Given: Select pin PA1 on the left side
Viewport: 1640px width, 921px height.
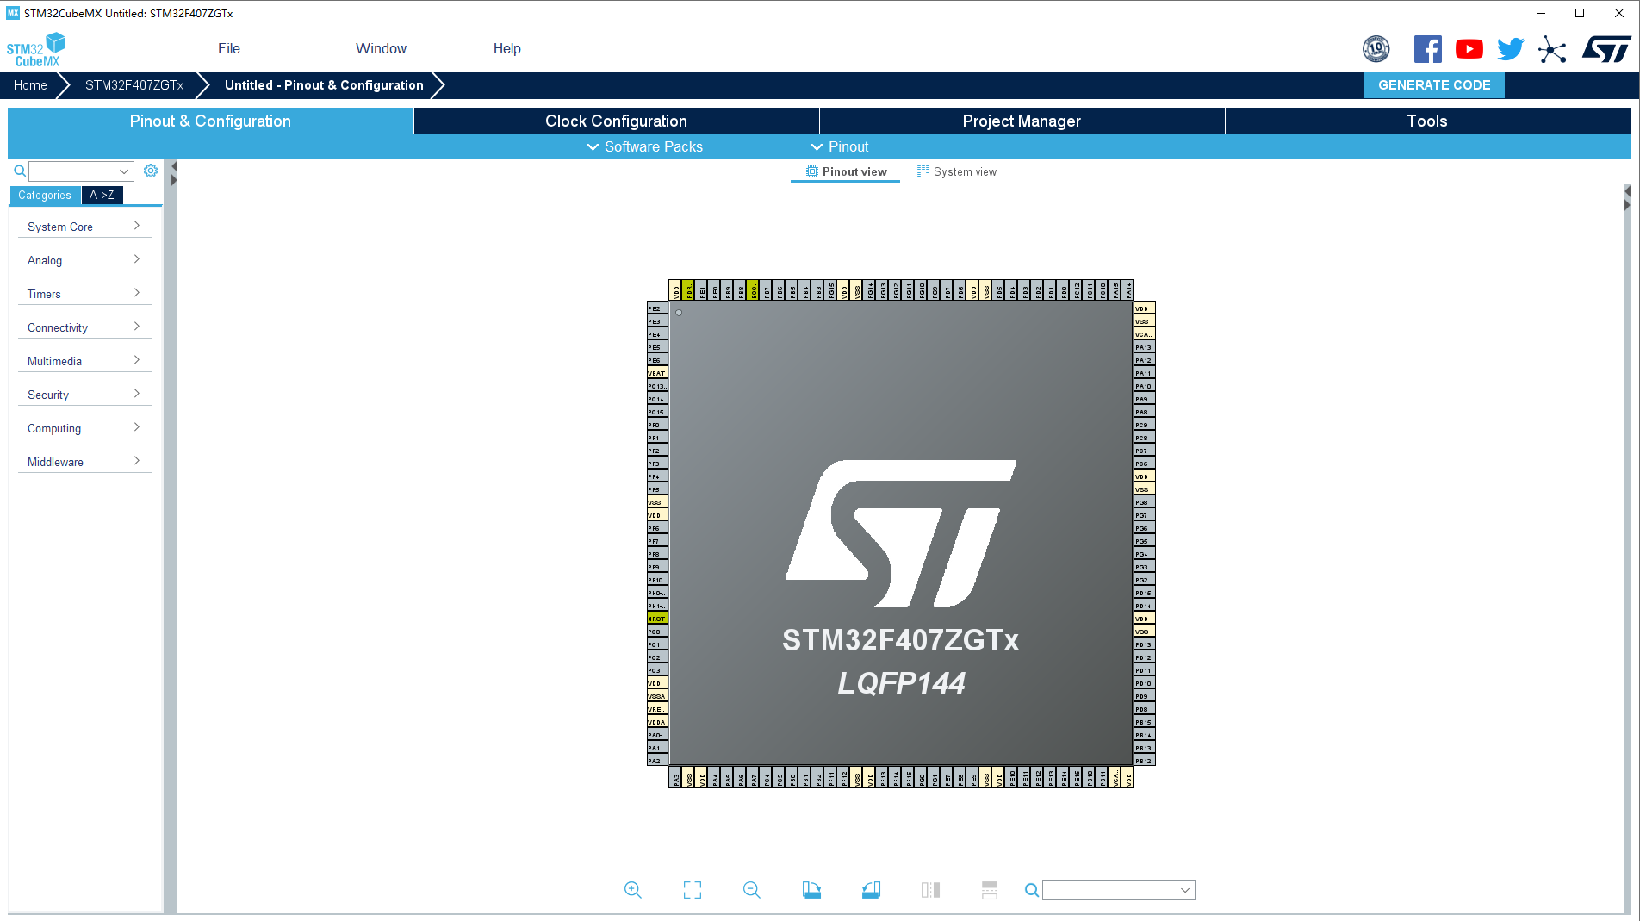Looking at the screenshot, I should point(657,748).
